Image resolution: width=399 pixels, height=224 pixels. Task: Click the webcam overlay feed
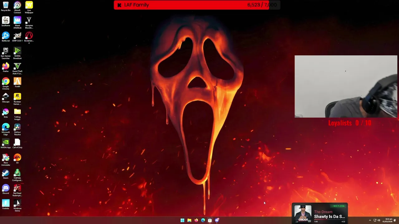(x=346, y=86)
